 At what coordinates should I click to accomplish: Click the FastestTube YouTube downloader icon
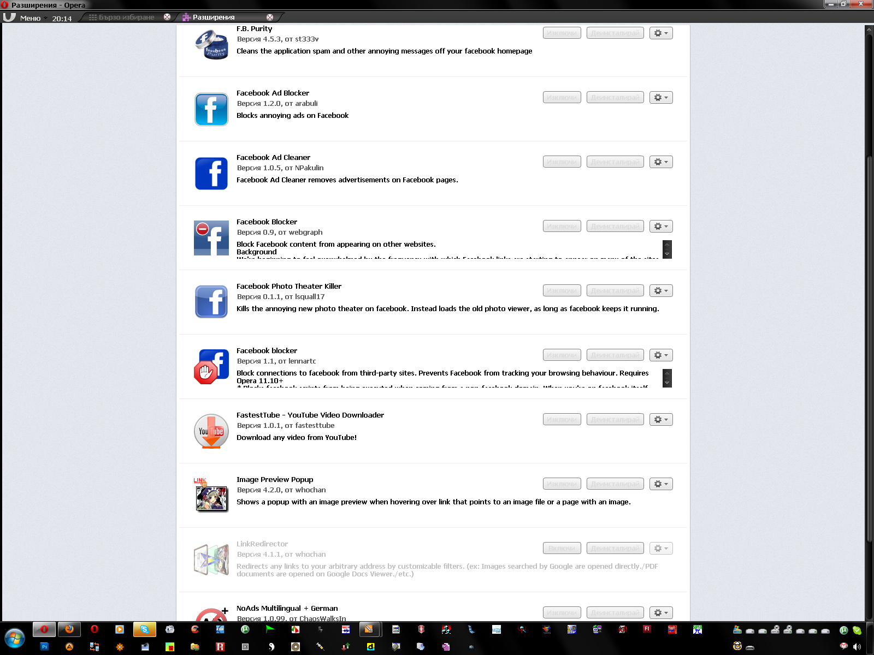[211, 431]
